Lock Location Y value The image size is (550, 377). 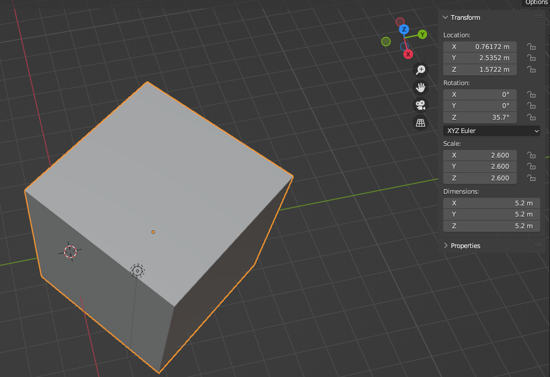[531, 58]
